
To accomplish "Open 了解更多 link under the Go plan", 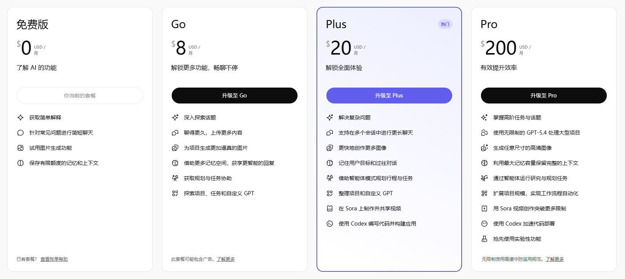I will click(x=226, y=259).
